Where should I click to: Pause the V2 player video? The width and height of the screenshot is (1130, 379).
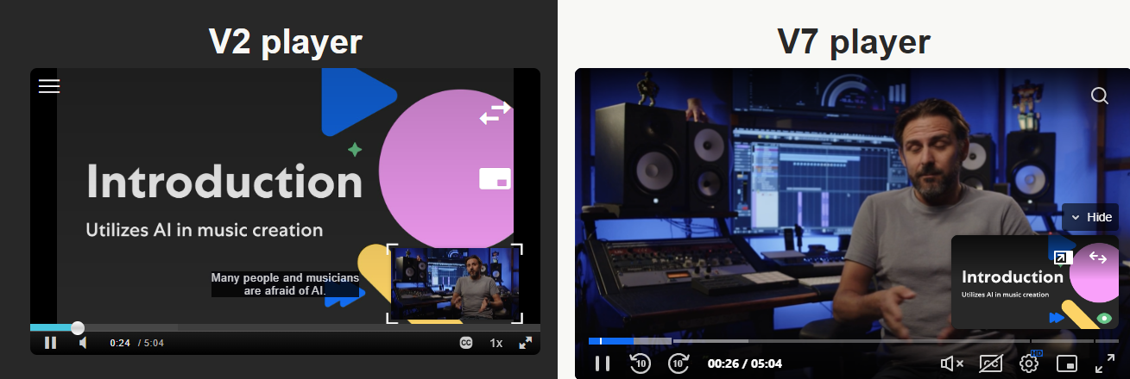pyautogui.click(x=51, y=343)
